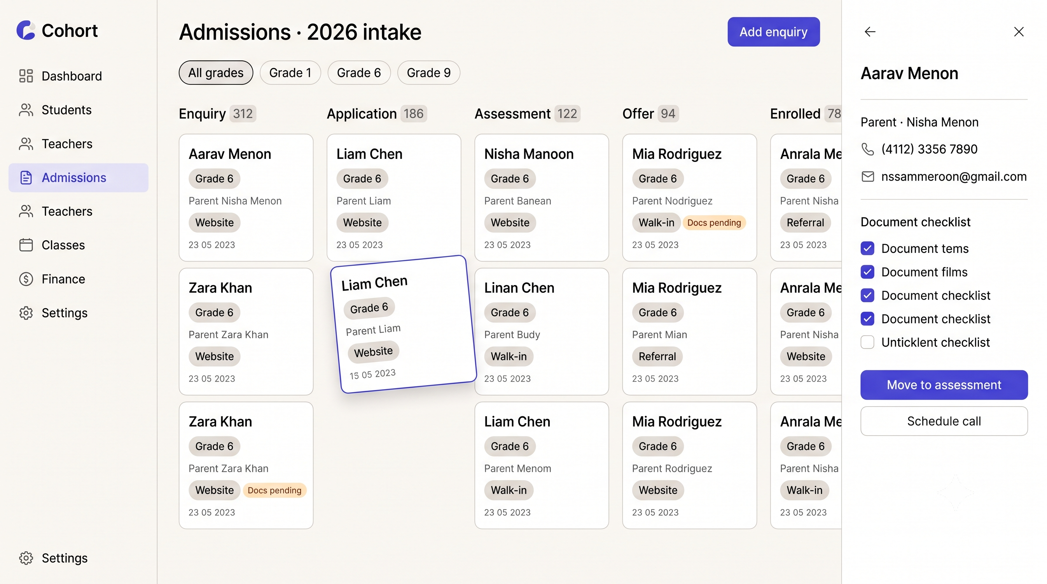Filter by Grade 1
This screenshot has height=584, width=1047.
click(290, 73)
